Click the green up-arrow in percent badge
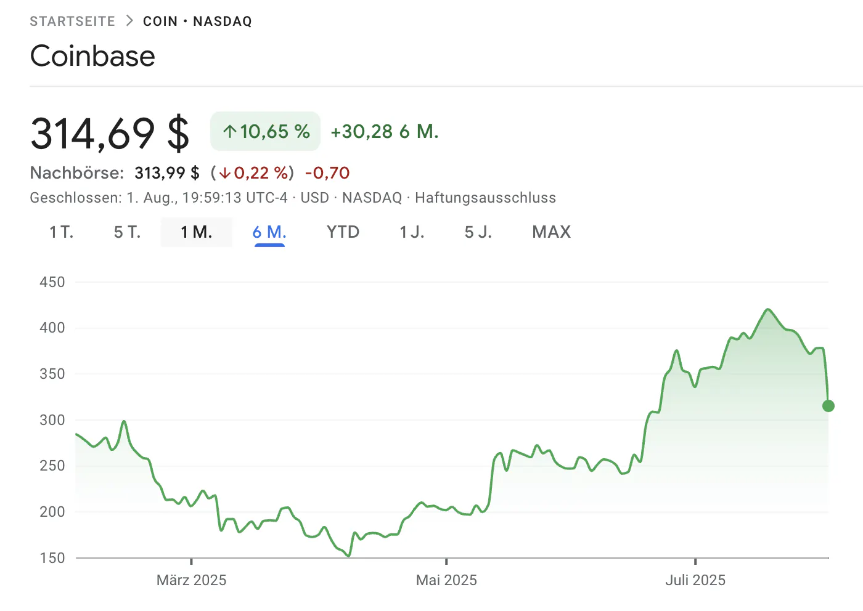863x611 pixels. pyautogui.click(x=230, y=131)
